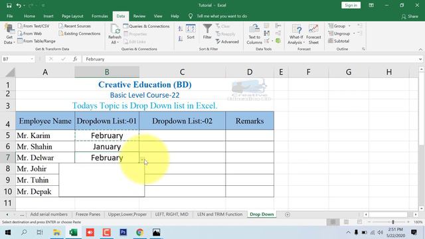Viewport: 425px width, 239px height.
Task: Select column C header
Action: (182, 72)
